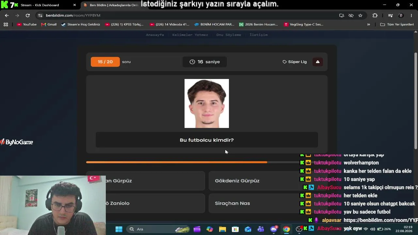Bookmark this page with the star icon
Viewport: 418px width, 235px height.
360,15
